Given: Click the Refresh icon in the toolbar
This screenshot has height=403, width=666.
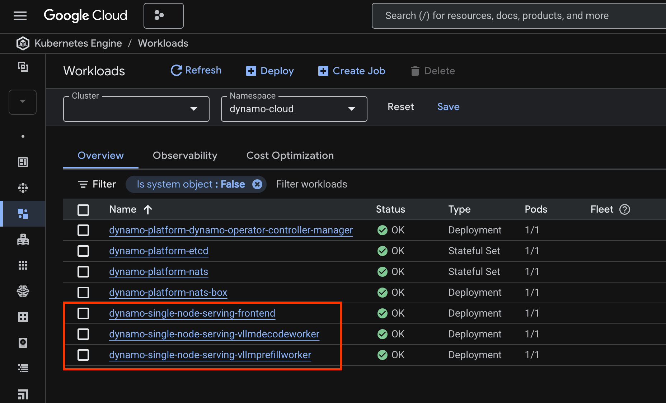Looking at the screenshot, I should [176, 71].
